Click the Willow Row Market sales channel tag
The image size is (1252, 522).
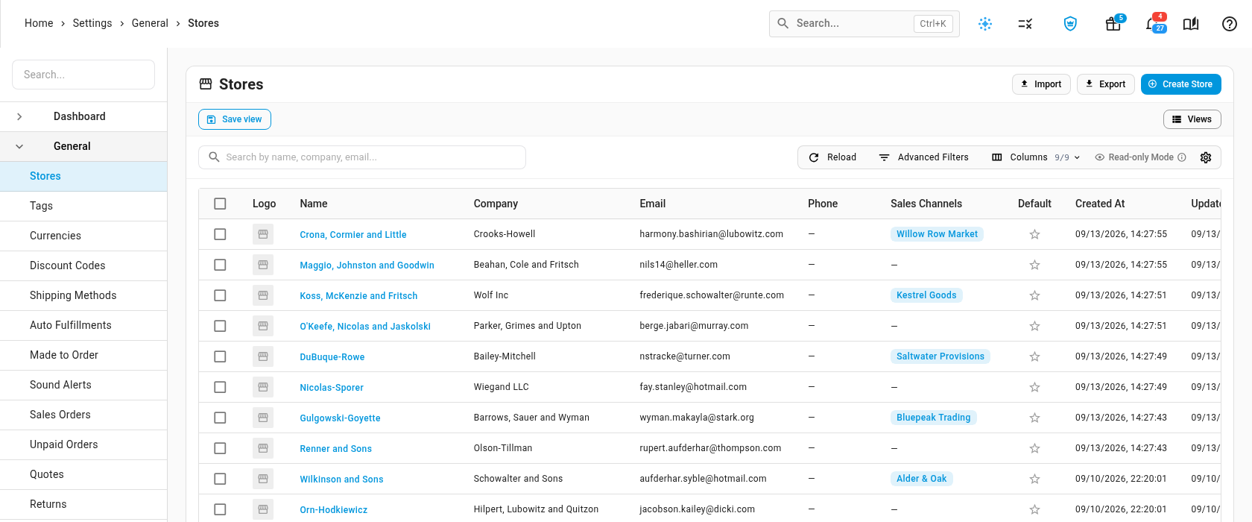click(937, 234)
